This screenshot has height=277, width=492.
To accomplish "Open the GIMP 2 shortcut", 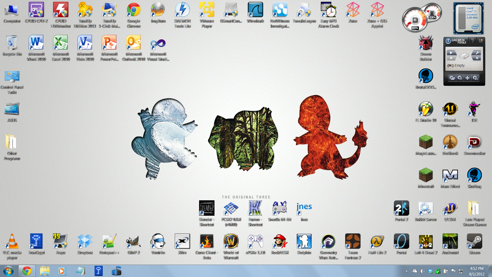I will point(134,242).
